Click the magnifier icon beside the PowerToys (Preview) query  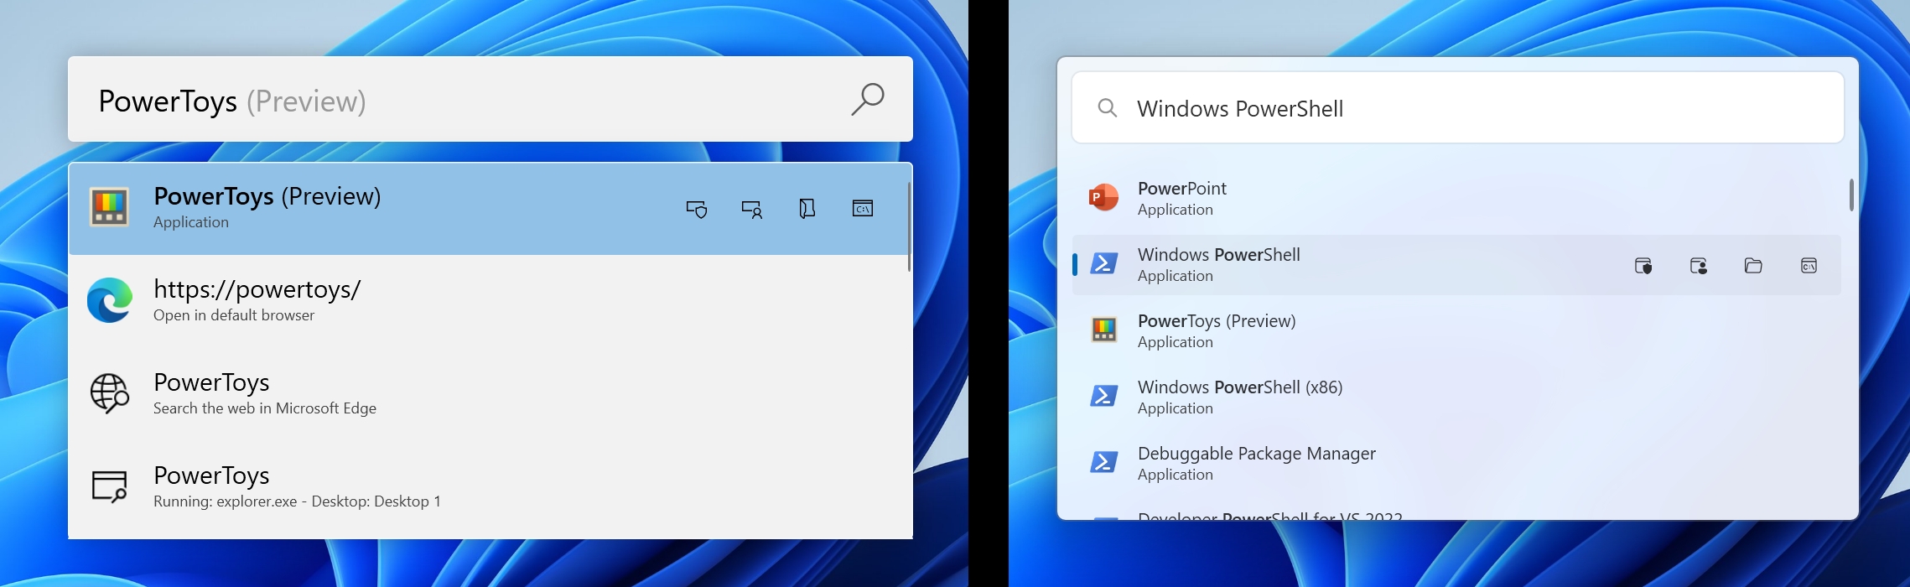coord(868,99)
